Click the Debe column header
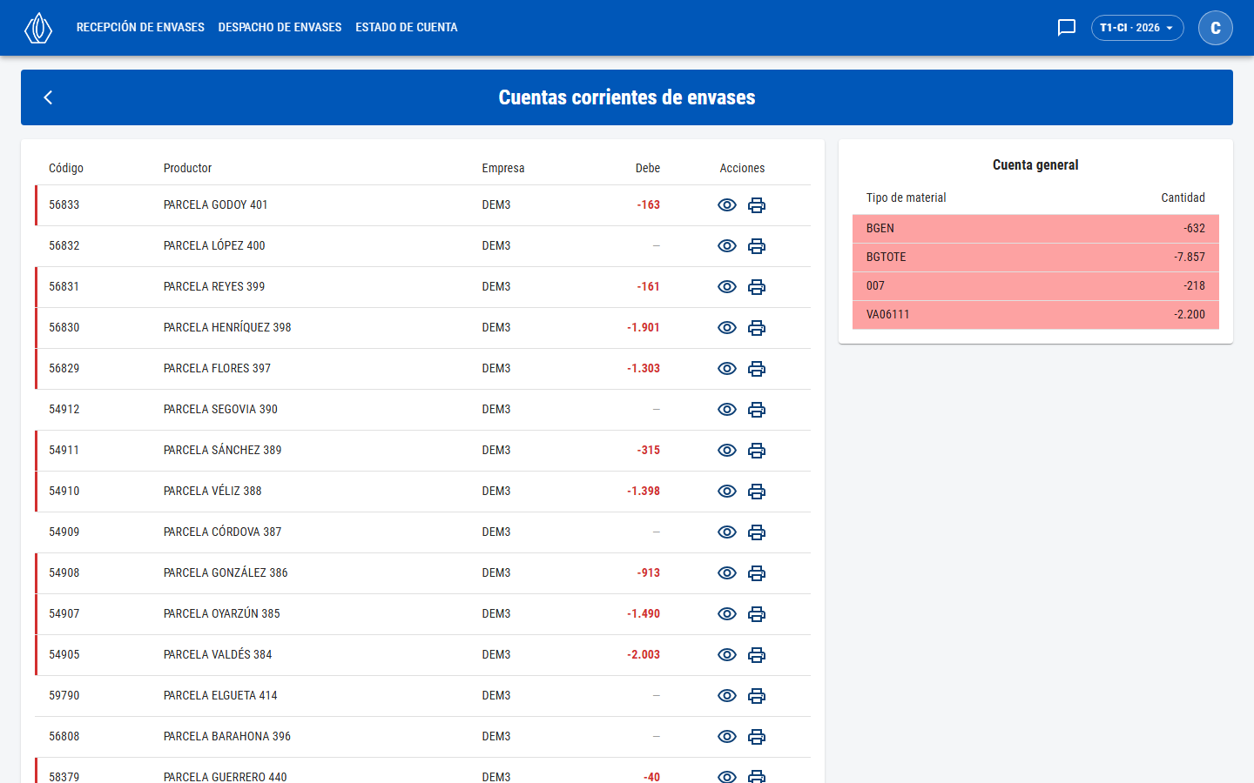The image size is (1254, 783). point(648,169)
